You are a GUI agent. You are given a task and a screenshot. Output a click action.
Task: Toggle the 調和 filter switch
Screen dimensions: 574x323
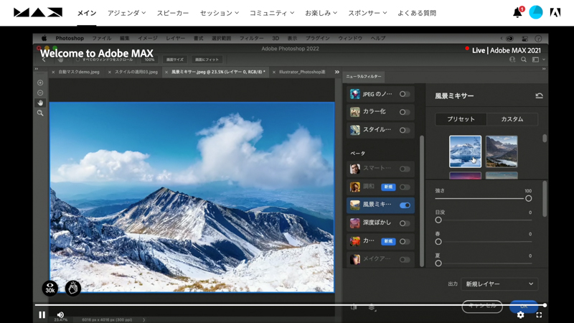point(405,187)
